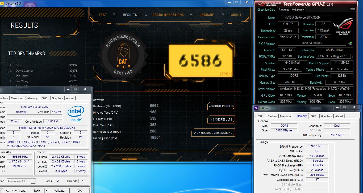
Task: Click SAVE RESULTS button
Action: coord(221,119)
